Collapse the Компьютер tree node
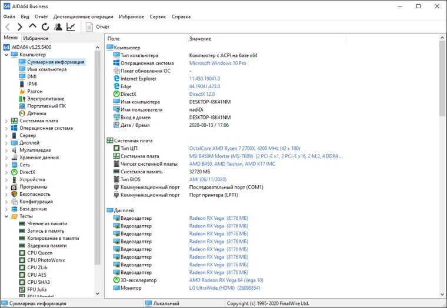Image resolution: width=447 pixels, height=308 pixels. (6, 55)
